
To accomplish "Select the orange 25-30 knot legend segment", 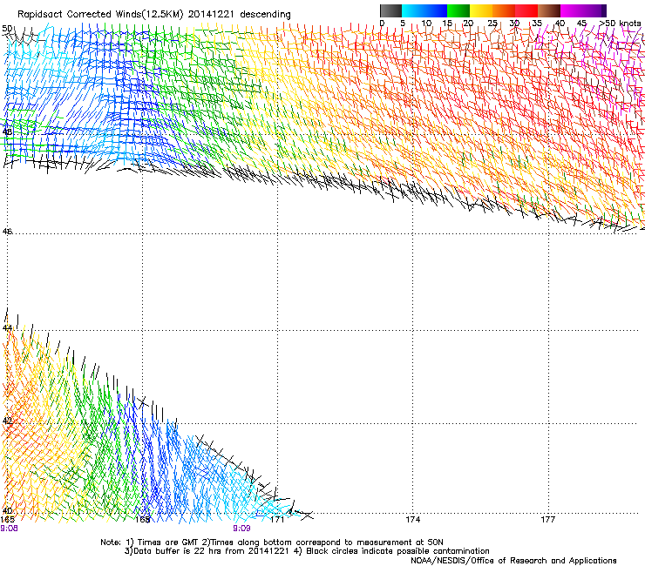I will click(504, 10).
